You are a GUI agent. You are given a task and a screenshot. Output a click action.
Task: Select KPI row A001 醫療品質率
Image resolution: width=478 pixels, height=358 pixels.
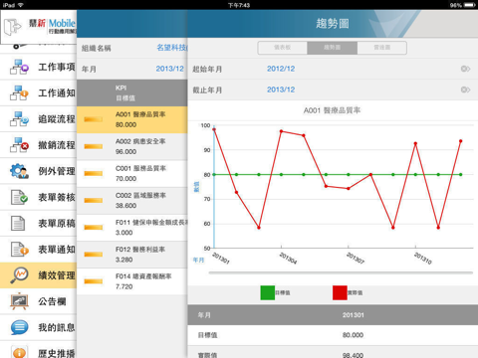(x=132, y=119)
